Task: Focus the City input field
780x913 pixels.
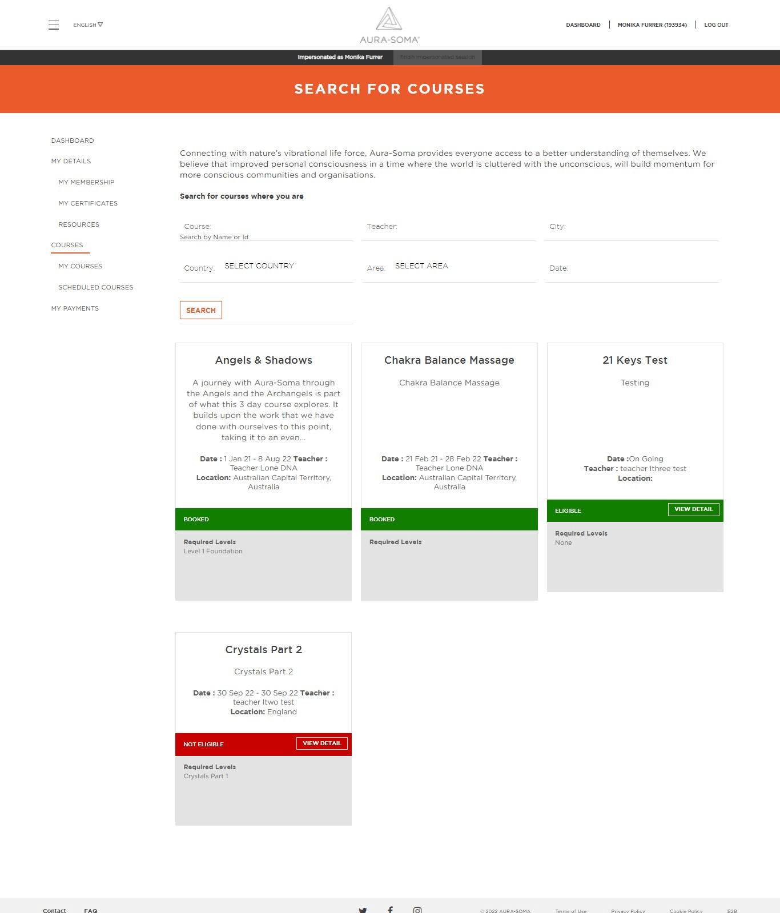Action: pos(632,227)
